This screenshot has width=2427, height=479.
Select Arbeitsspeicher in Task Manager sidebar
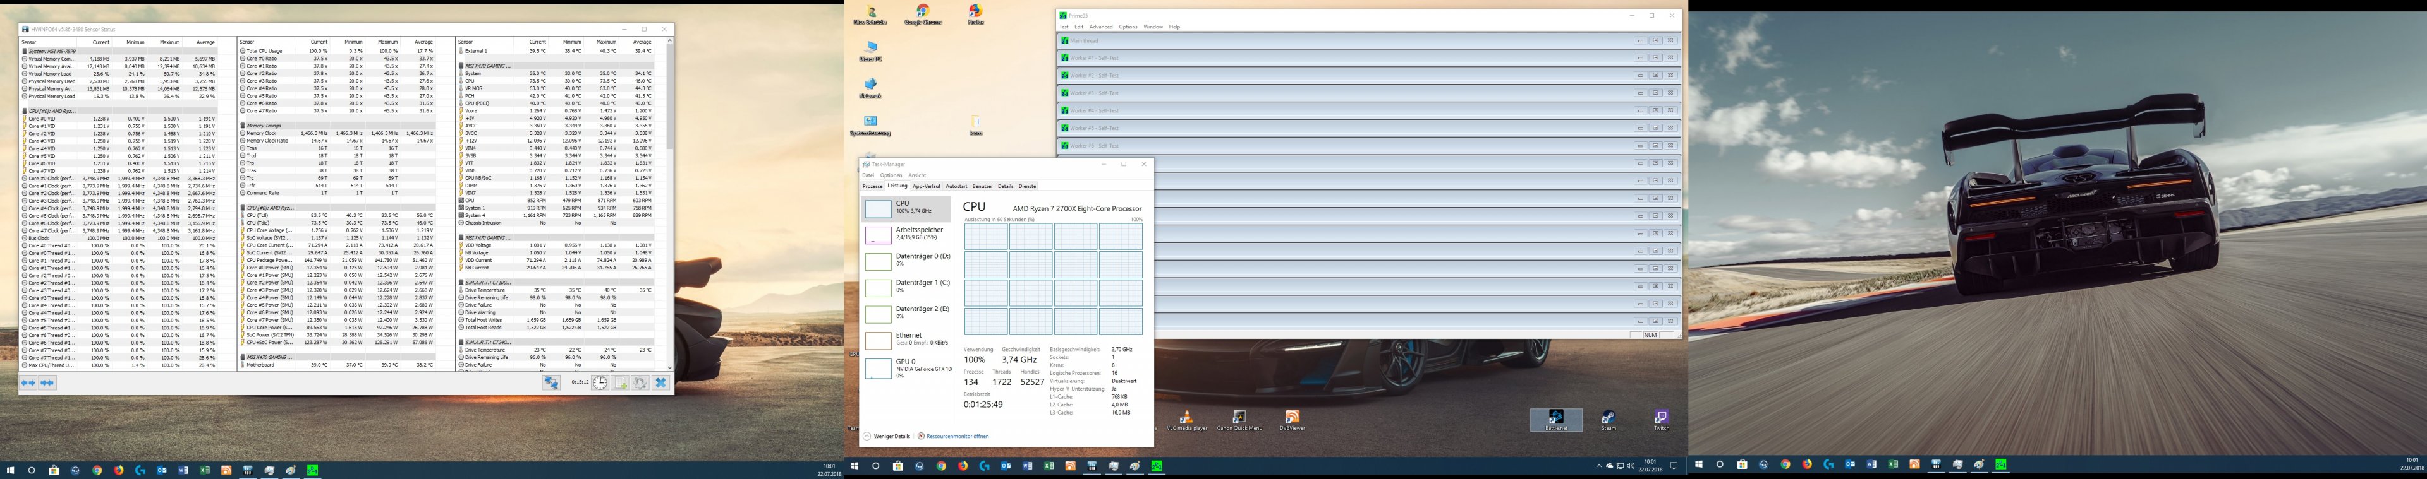(x=908, y=234)
